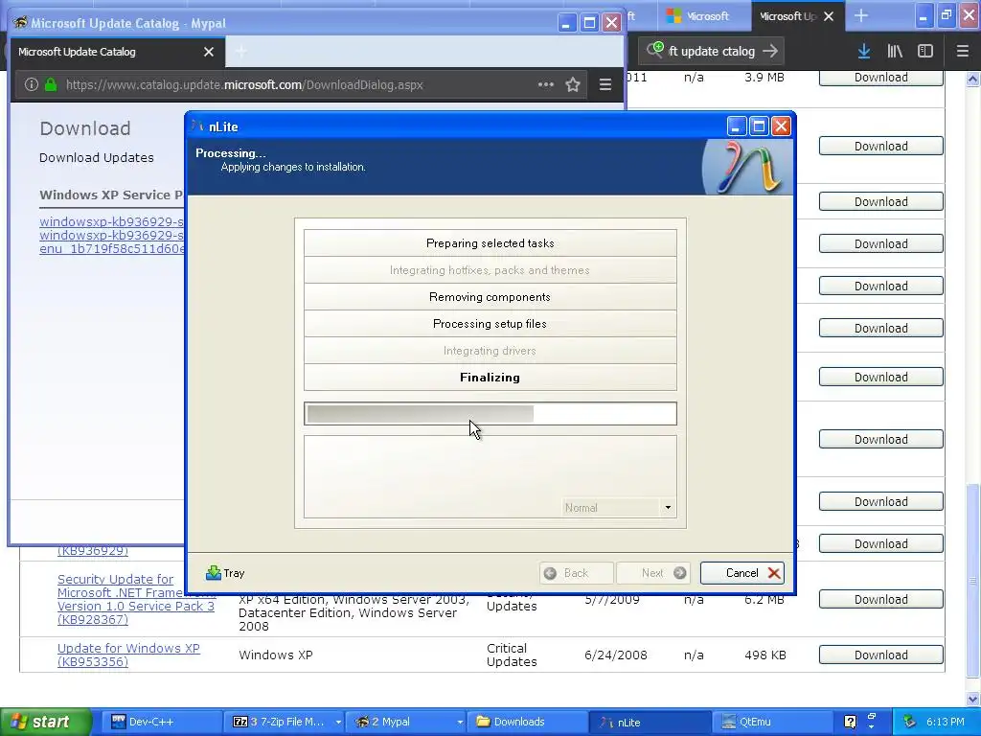Screen dimensions: 981x736
Task: Click the URL address bar in the Mypal popup
Action: [300, 84]
